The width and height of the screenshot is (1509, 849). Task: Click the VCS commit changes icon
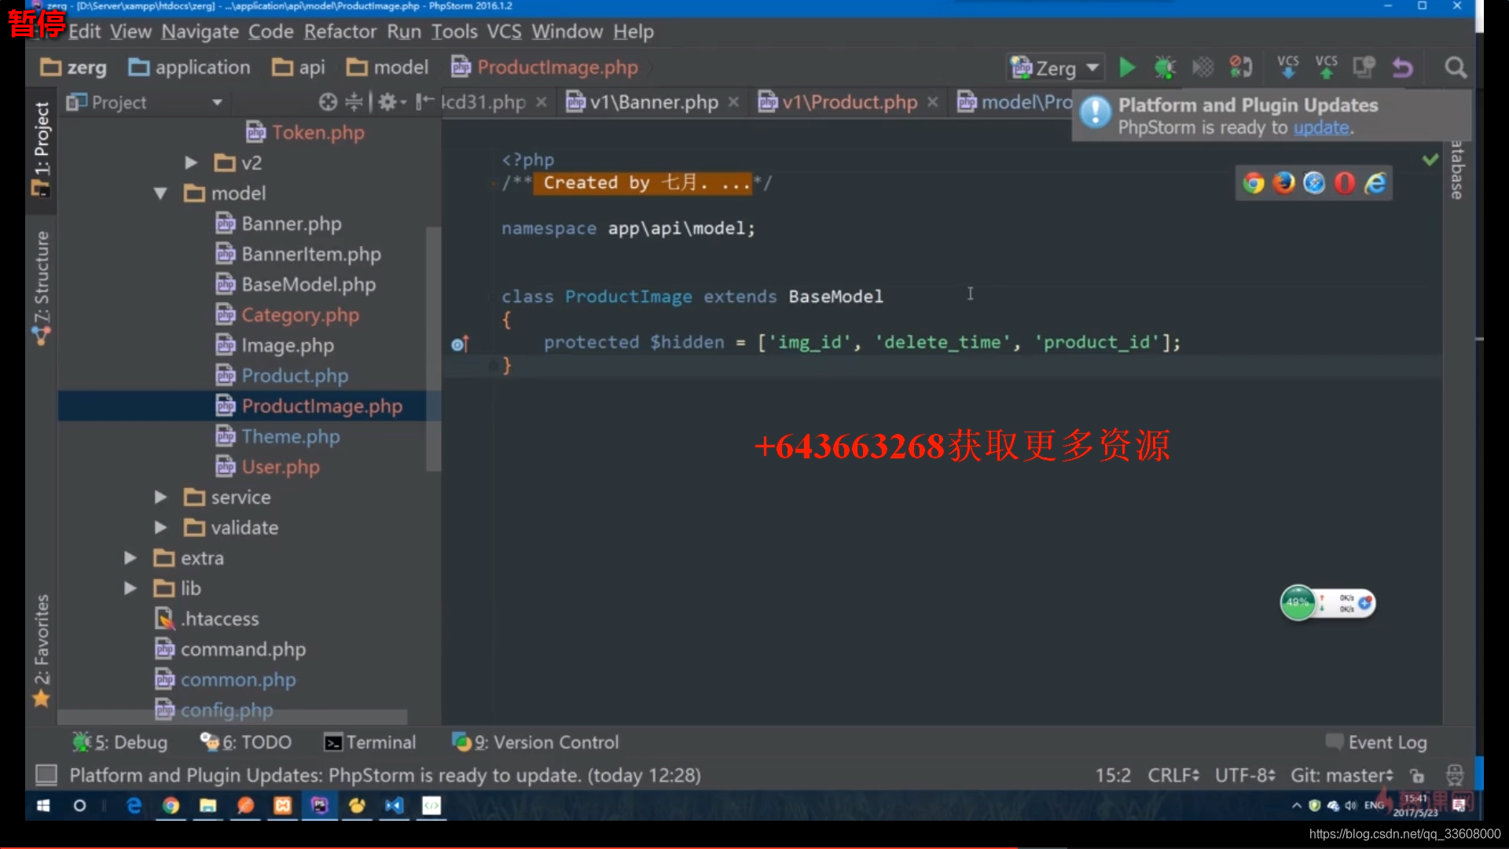[1326, 68]
